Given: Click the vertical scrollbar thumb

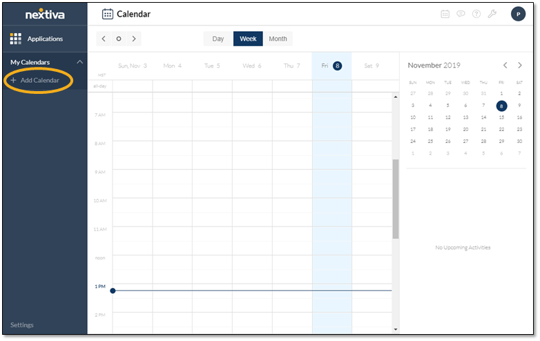Looking at the screenshot, I should pos(396,199).
